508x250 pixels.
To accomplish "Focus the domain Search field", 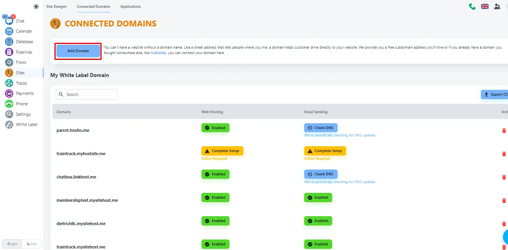I will tap(86, 94).
